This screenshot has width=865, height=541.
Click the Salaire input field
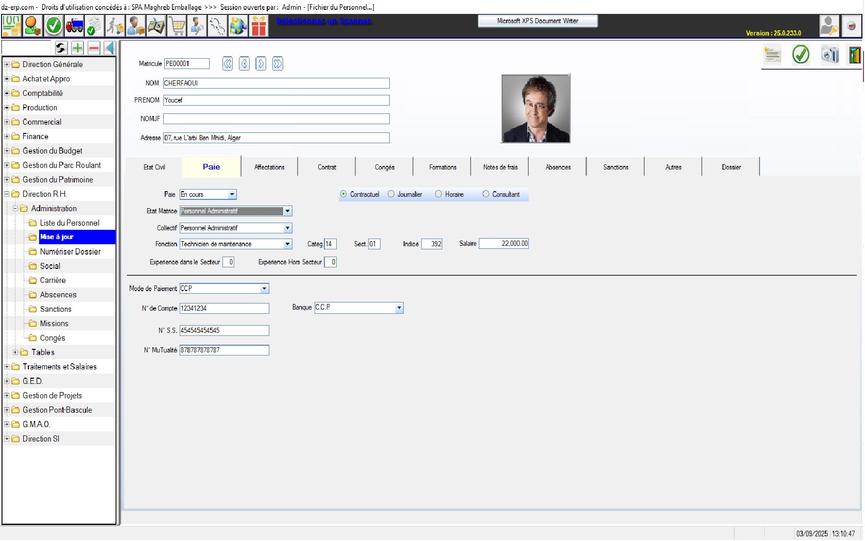(504, 244)
